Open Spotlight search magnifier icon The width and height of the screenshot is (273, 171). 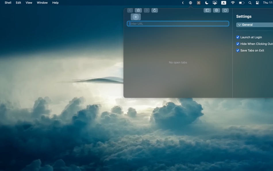(x=250, y=3)
